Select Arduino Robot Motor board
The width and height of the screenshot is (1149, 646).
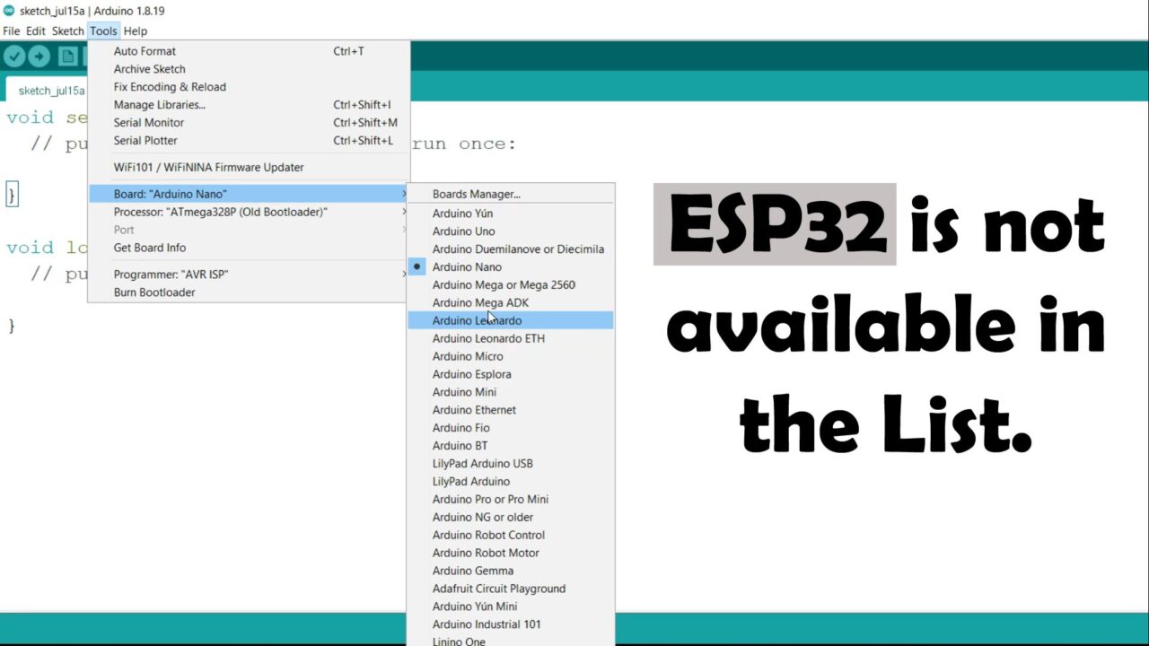tap(511, 554)
